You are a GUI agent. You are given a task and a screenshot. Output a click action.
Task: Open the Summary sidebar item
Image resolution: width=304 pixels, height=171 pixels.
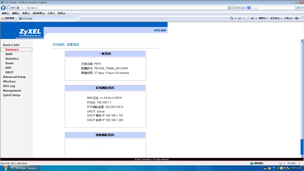(12, 49)
